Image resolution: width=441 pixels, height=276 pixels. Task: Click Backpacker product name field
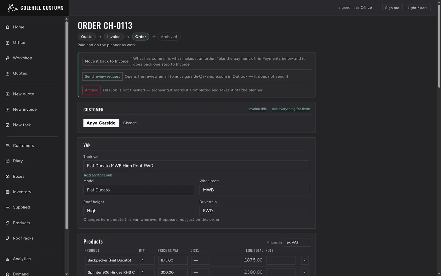pos(112,260)
